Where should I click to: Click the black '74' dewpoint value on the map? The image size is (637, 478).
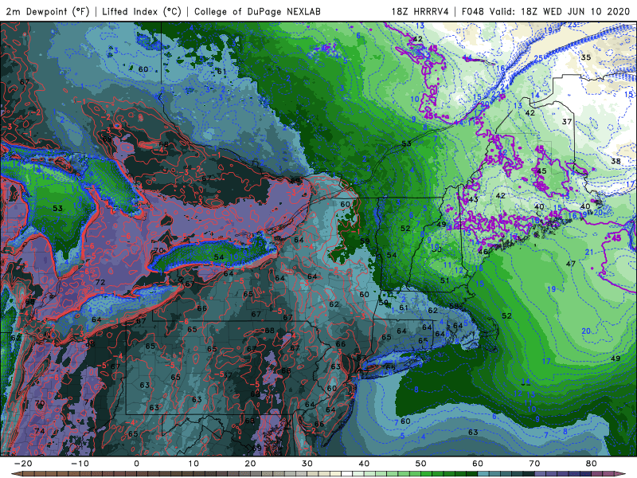tap(39, 431)
